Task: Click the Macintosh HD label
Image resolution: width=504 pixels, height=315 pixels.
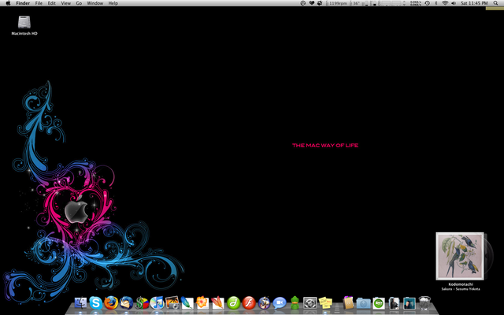Action: pos(24,33)
